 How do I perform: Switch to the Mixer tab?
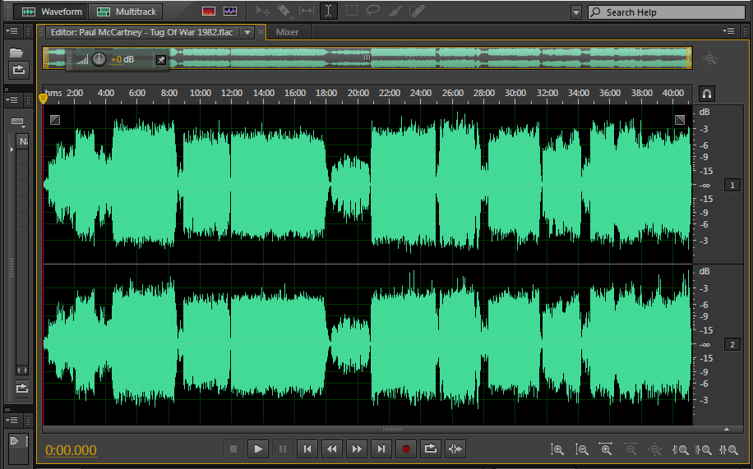pyautogui.click(x=287, y=32)
